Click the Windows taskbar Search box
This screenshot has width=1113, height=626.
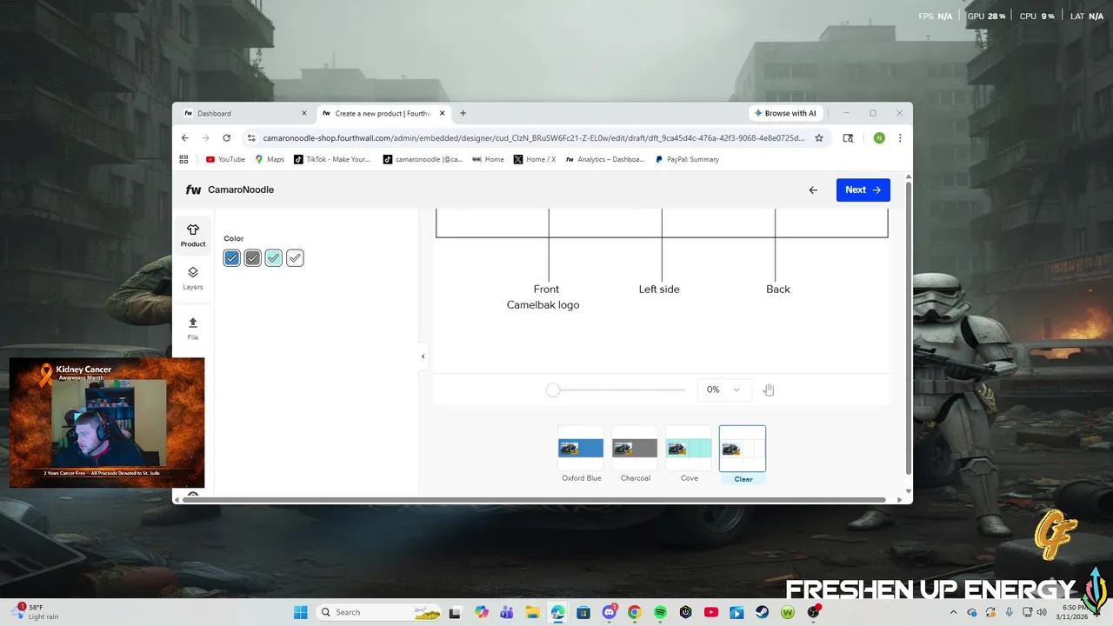(378, 612)
